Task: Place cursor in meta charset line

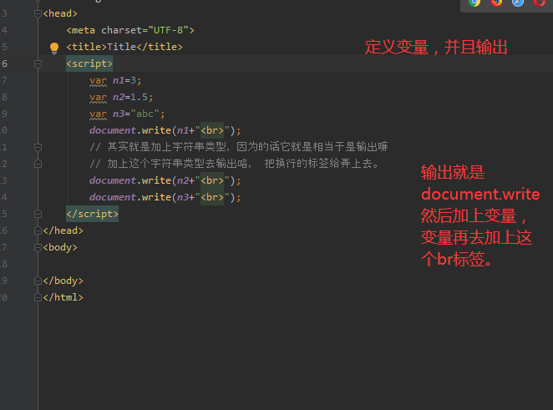Action: click(130, 30)
